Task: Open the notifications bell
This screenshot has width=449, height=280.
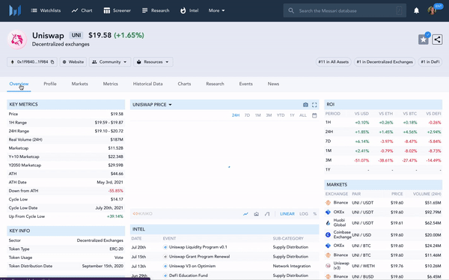Action: point(416,10)
